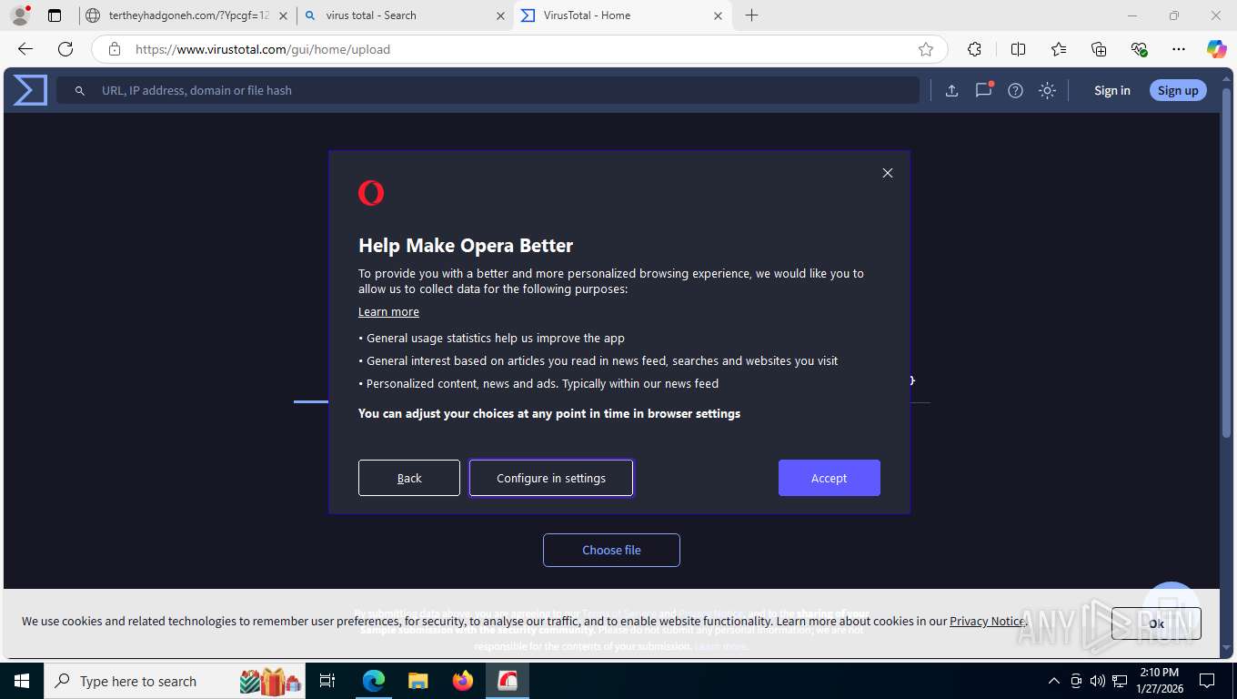Click the taskbar search box
This screenshot has height=699, width=1237.
[x=176, y=681]
